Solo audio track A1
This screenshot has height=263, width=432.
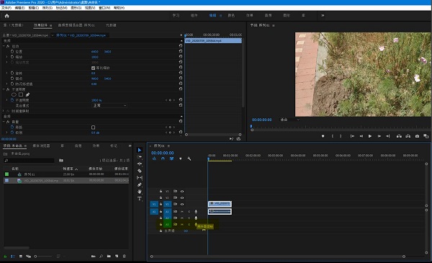click(x=189, y=211)
